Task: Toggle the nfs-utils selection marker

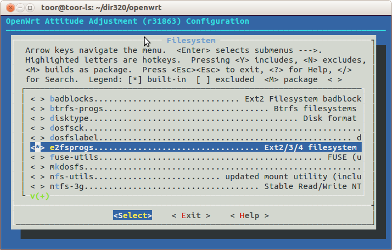Action: 37,177
